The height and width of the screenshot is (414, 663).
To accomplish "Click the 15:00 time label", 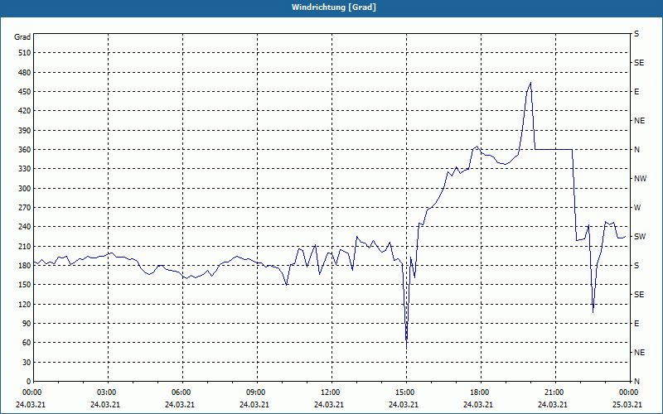I will [406, 392].
